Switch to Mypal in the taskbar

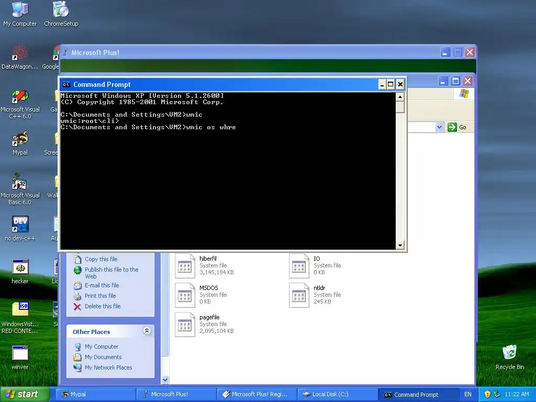pyautogui.click(x=95, y=394)
